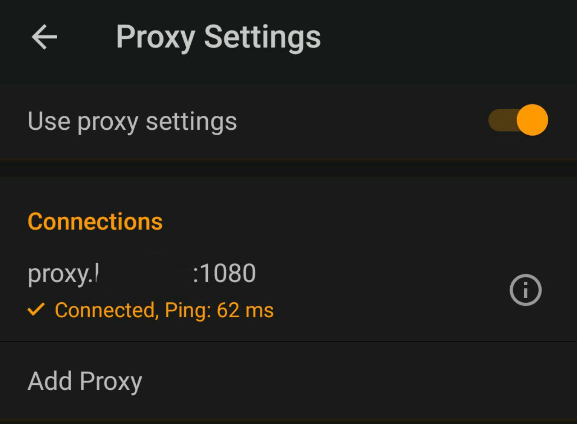577x424 pixels.
Task: Open proxy details via the info icon
Action: (525, 290)
